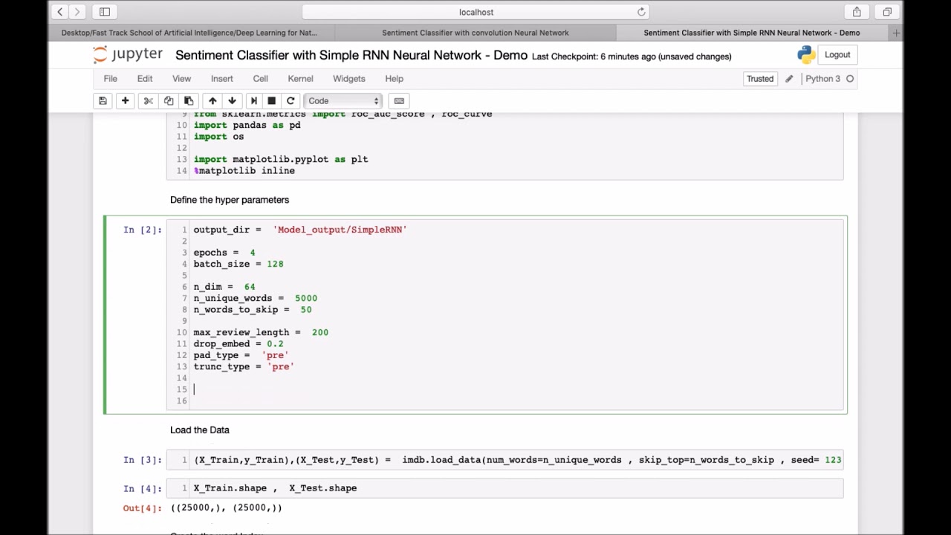Viewport: 951px width, 535px height.
Task: Open the Edit menu
Action: point(145,79)
